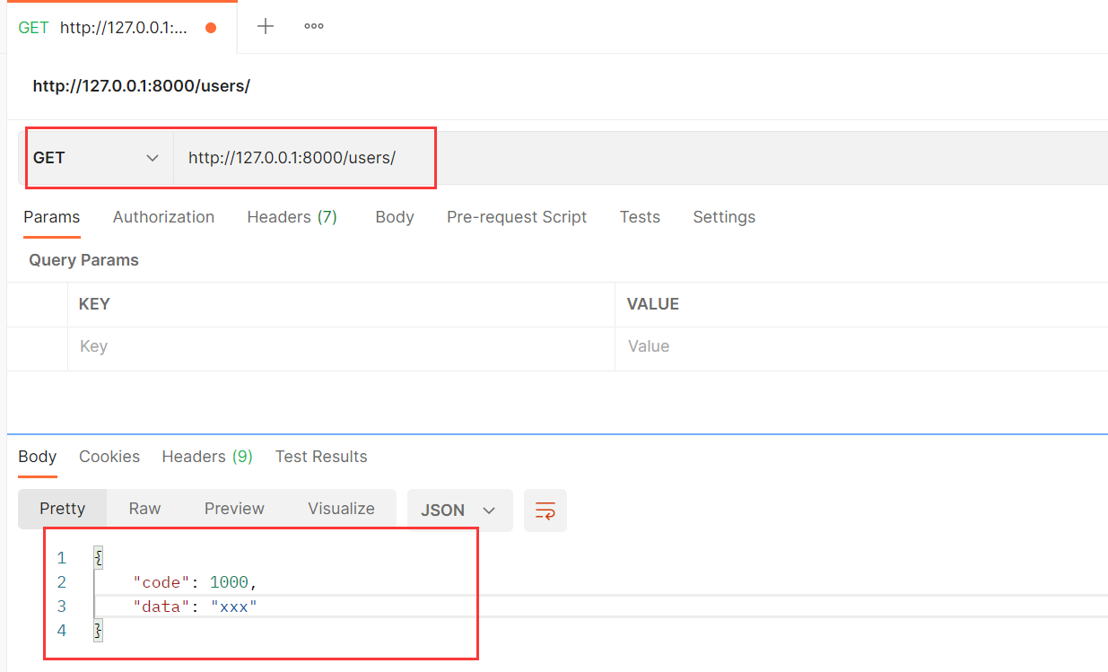Click the query param Value field
This screenshot has width=1108, height=672.
pos(861,346)
